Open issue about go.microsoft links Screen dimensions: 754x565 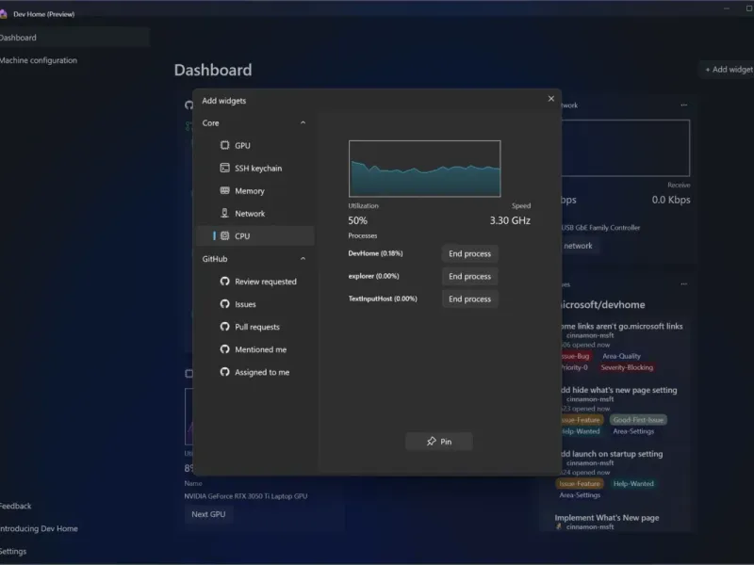[622, 326]
